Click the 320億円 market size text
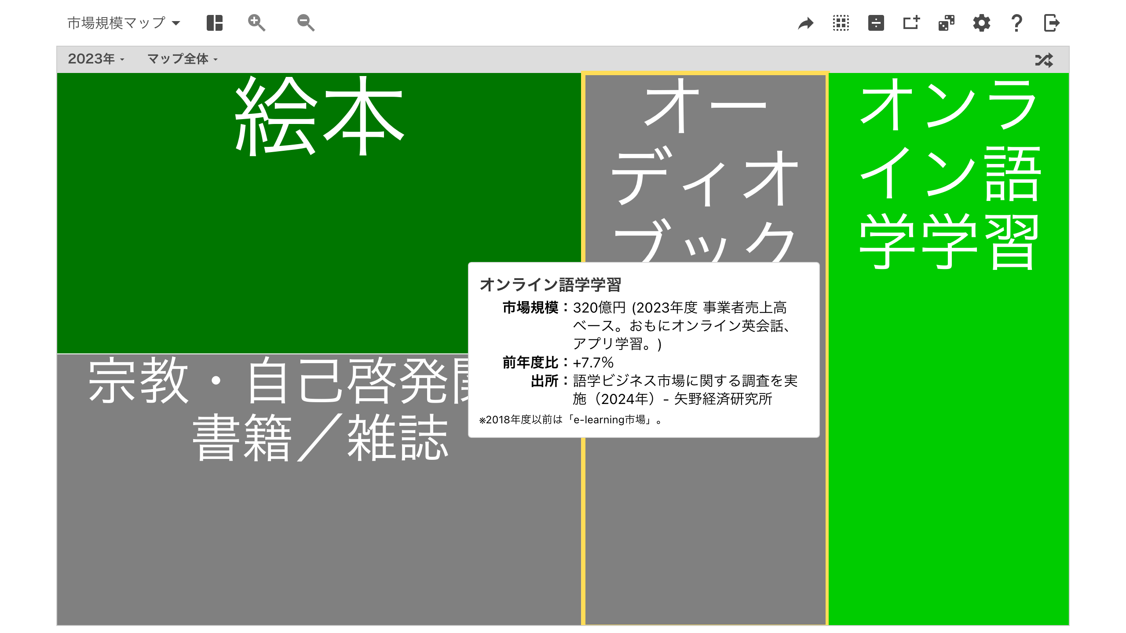 (599, 307)
